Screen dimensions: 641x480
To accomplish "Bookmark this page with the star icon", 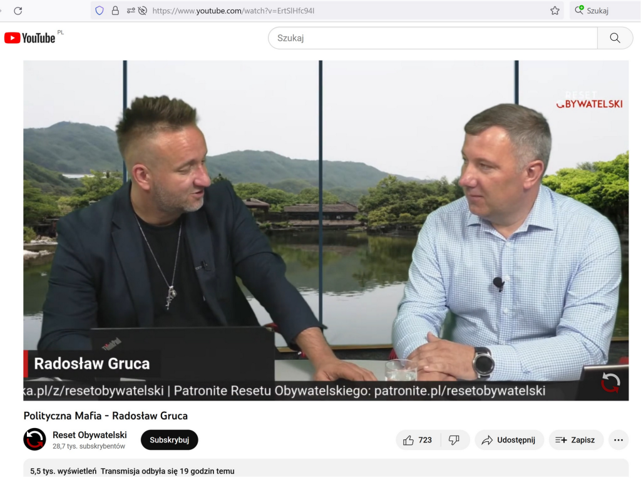I will [x=555, y=11].
